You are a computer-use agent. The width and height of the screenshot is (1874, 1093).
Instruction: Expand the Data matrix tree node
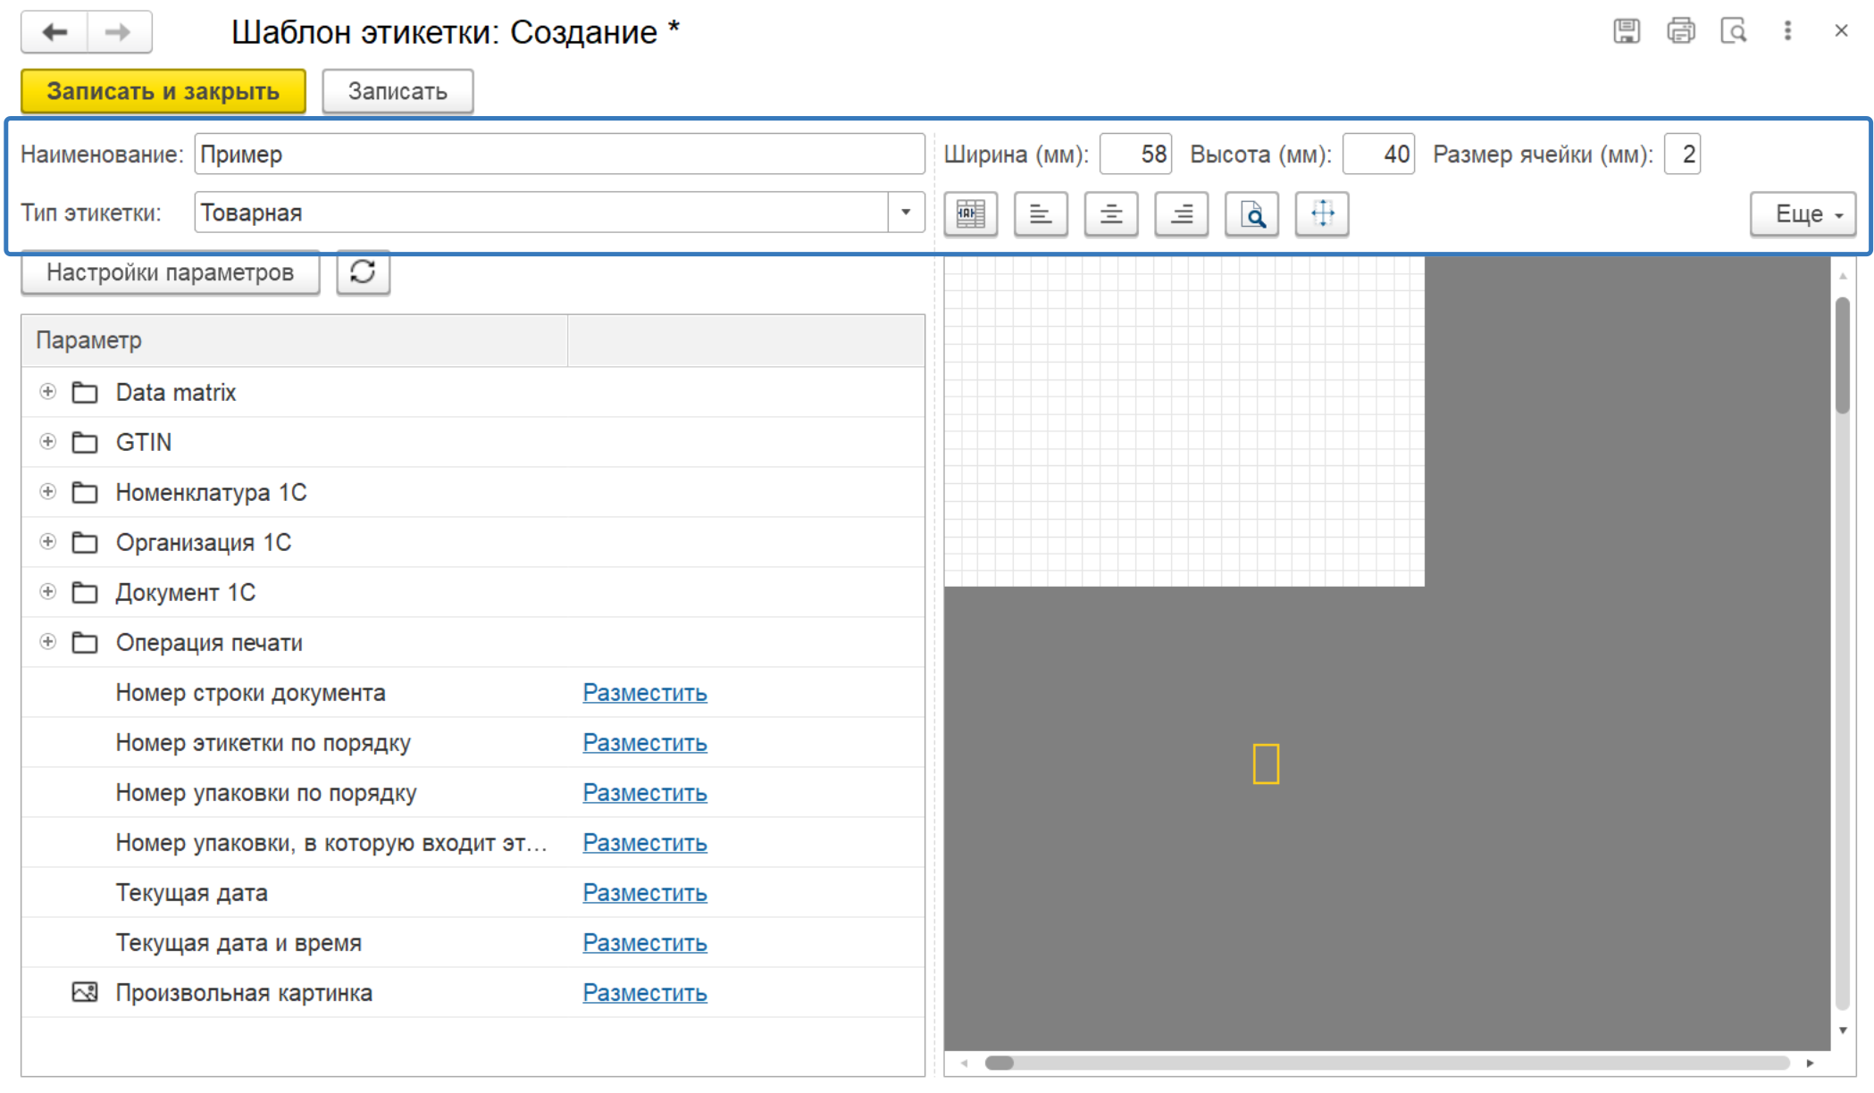coord(48,392)
